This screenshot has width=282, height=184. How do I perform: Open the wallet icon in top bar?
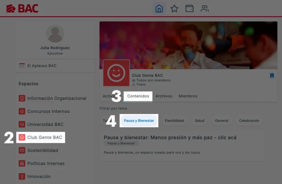point(189,9)
